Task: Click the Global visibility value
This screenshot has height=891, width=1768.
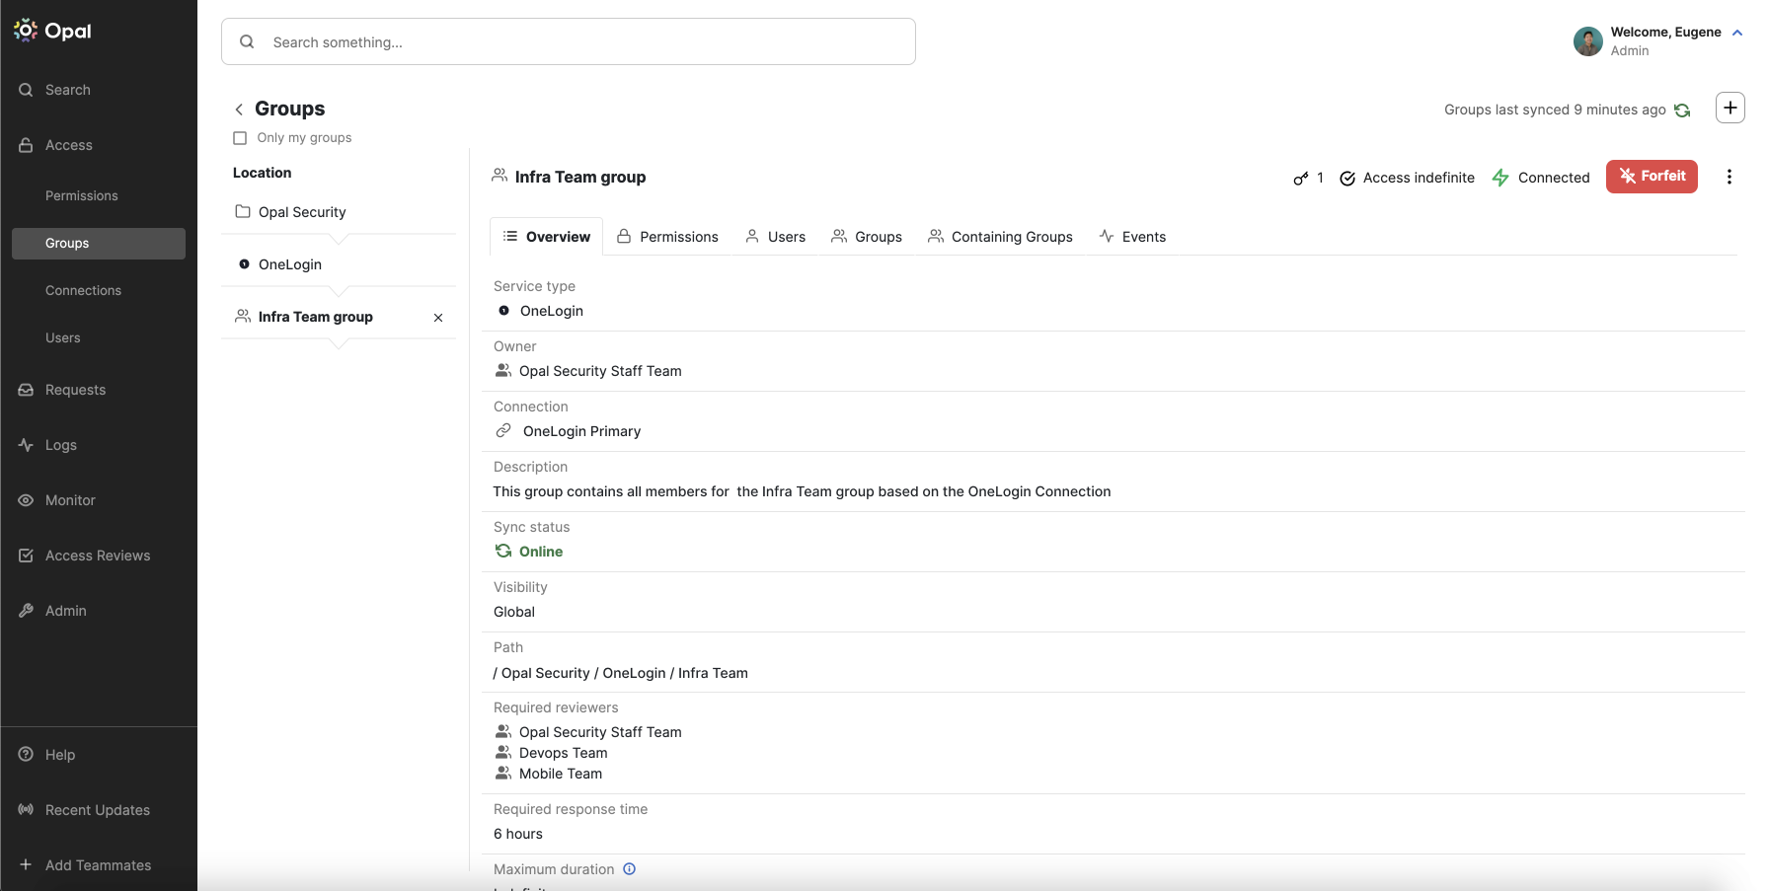Action: tap(514, 612)
